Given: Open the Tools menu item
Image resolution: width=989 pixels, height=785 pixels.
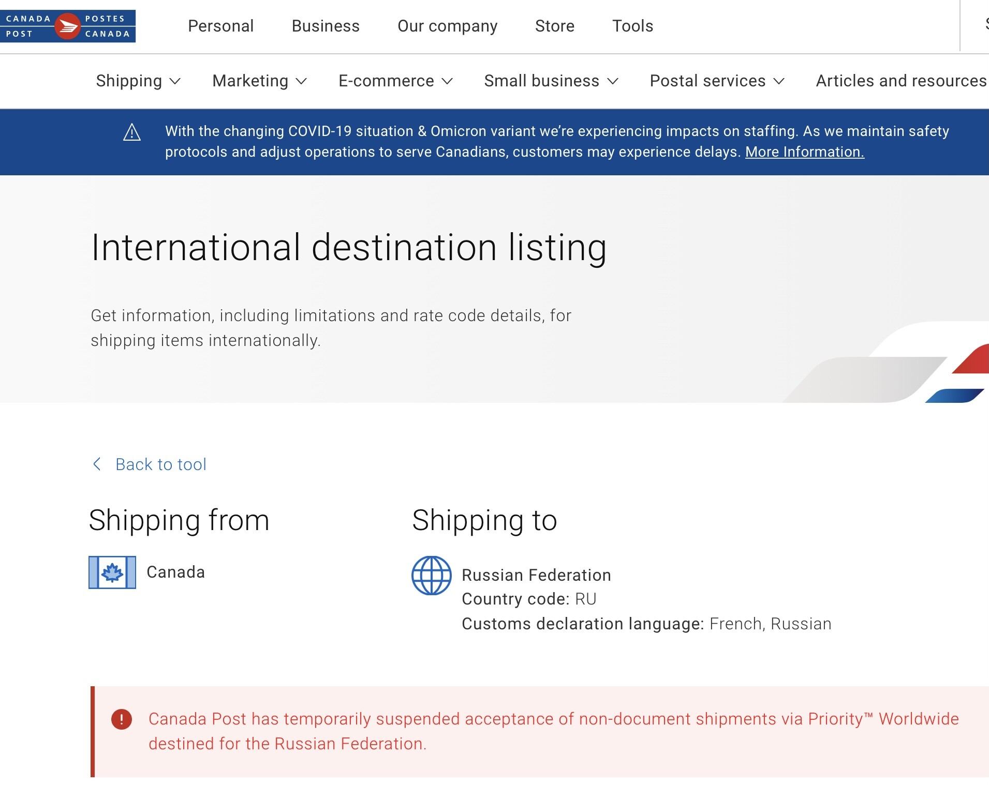Looking at the screenshot, I should coord(632,26).
